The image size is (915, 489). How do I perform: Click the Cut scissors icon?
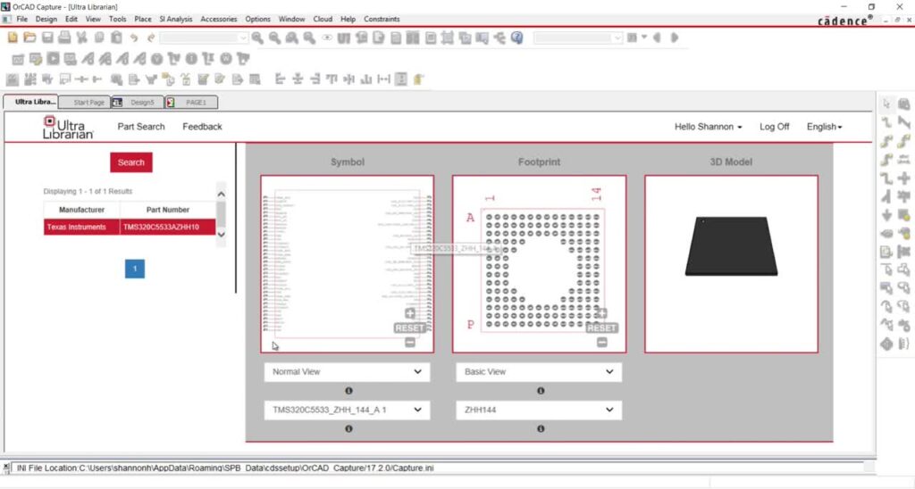click(81, 37)
